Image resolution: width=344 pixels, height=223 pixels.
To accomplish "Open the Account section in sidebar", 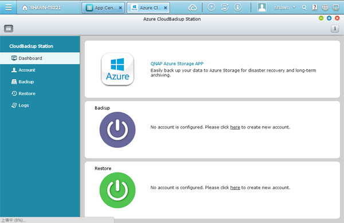I will click(40, 70).
